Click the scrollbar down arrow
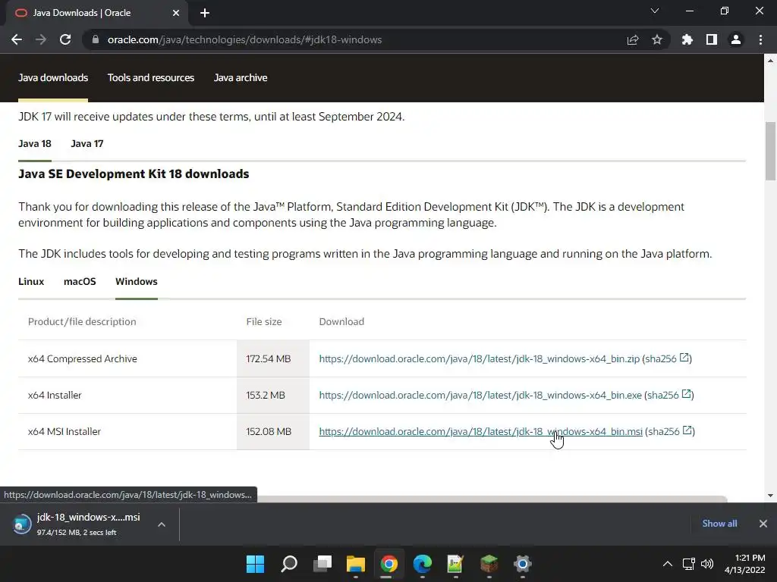777x582 pixels. (771, 496)
